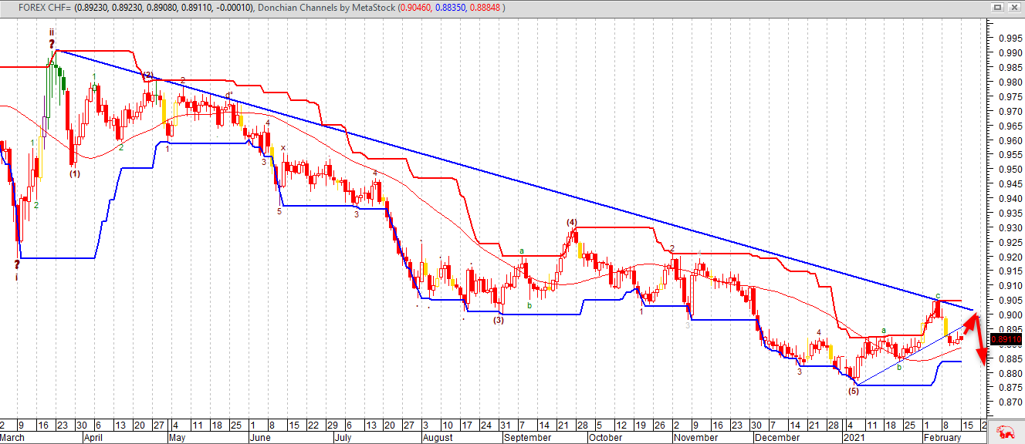Viewport: 1025px width, 444px height.
Task: Select the current price tag 0.89110
Action: pyautogui.click(x=1006, y=339)
